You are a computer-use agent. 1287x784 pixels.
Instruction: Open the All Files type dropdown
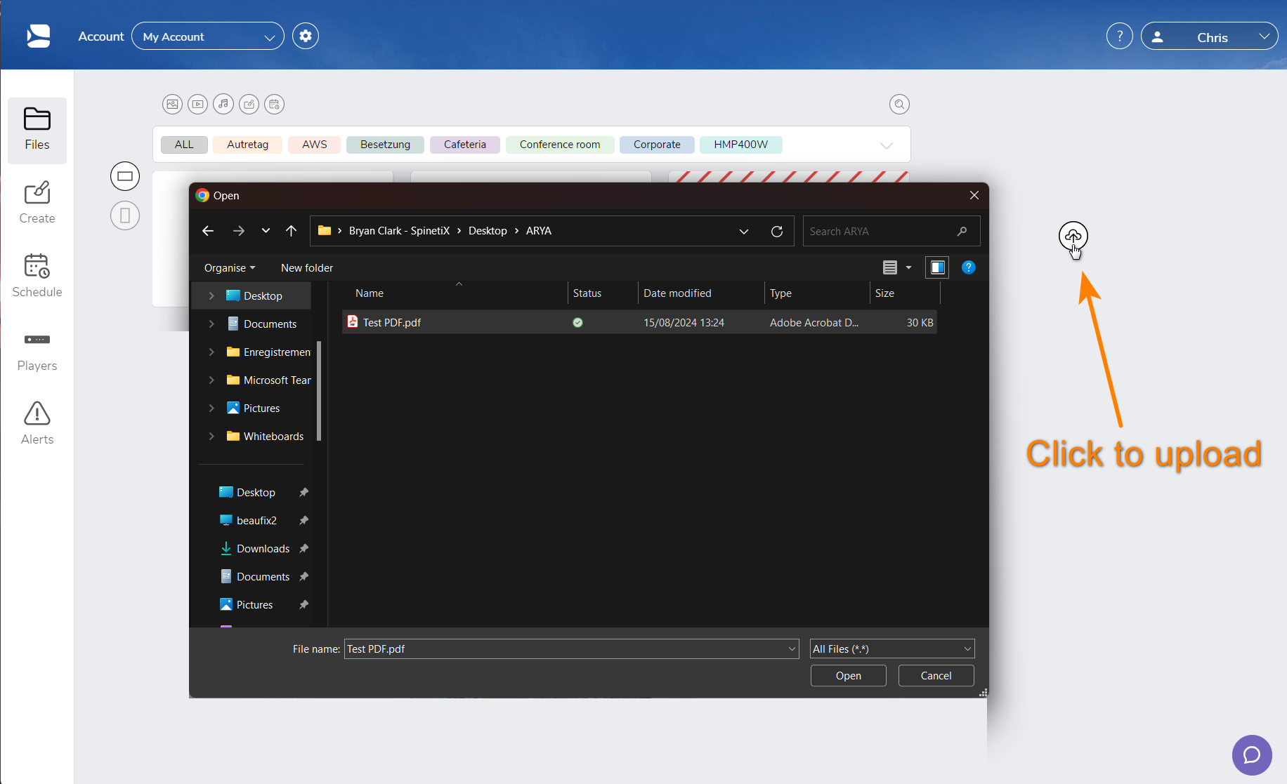pyautogui.click(x=892, y=649)
